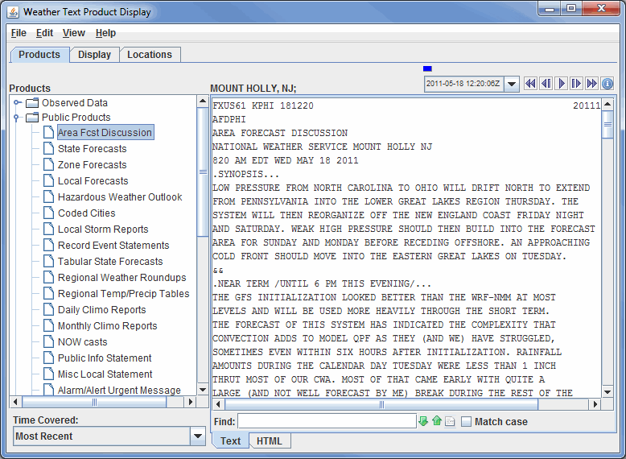Jump to the last time step
626x459 pixels.
[x=591, y=84]
